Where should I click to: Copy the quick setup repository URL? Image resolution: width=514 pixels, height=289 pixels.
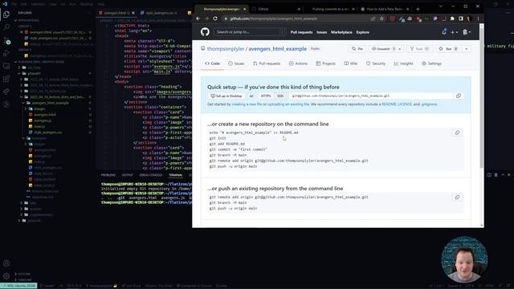pos(459,96)
